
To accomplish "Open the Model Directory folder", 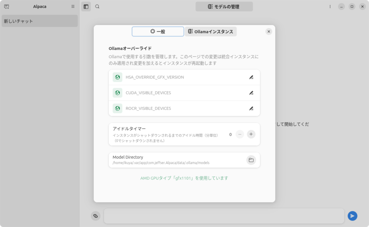I will [251, 160].
